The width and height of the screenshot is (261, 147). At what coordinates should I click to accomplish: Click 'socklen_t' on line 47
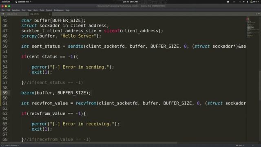33,31
